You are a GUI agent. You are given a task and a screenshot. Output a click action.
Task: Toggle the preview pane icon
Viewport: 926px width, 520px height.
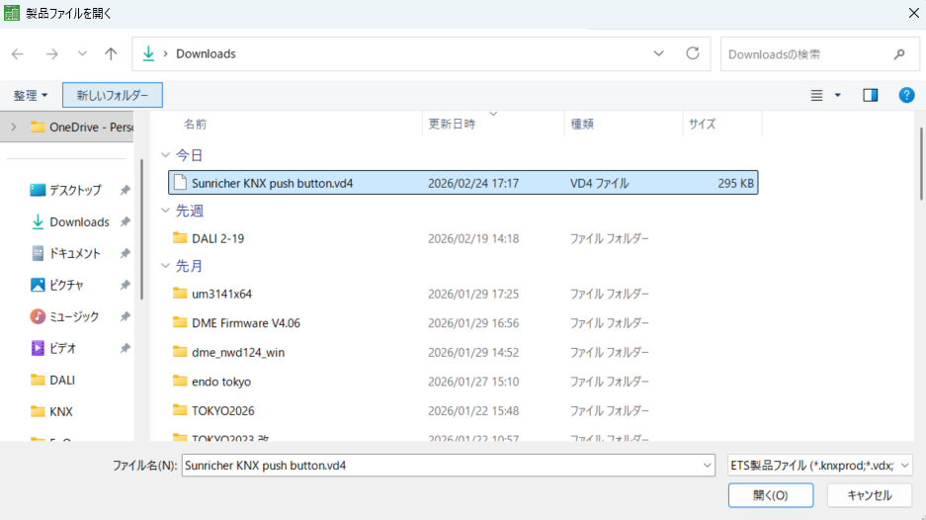[870, 95]
